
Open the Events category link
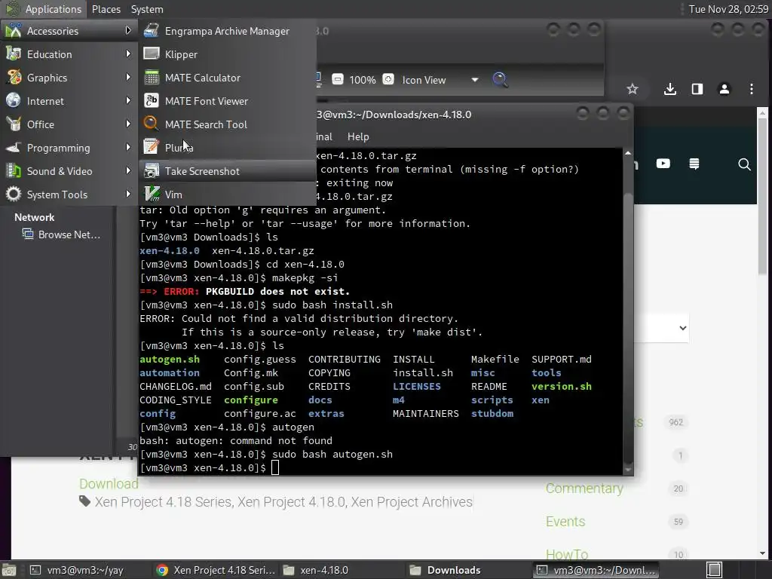[565, 522]
